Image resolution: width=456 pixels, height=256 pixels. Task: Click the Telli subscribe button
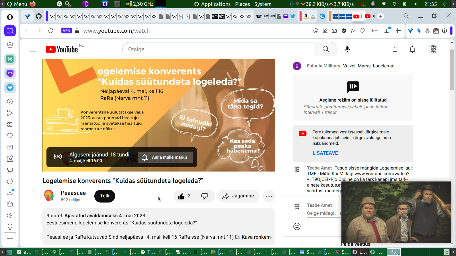tap(105, 196)
